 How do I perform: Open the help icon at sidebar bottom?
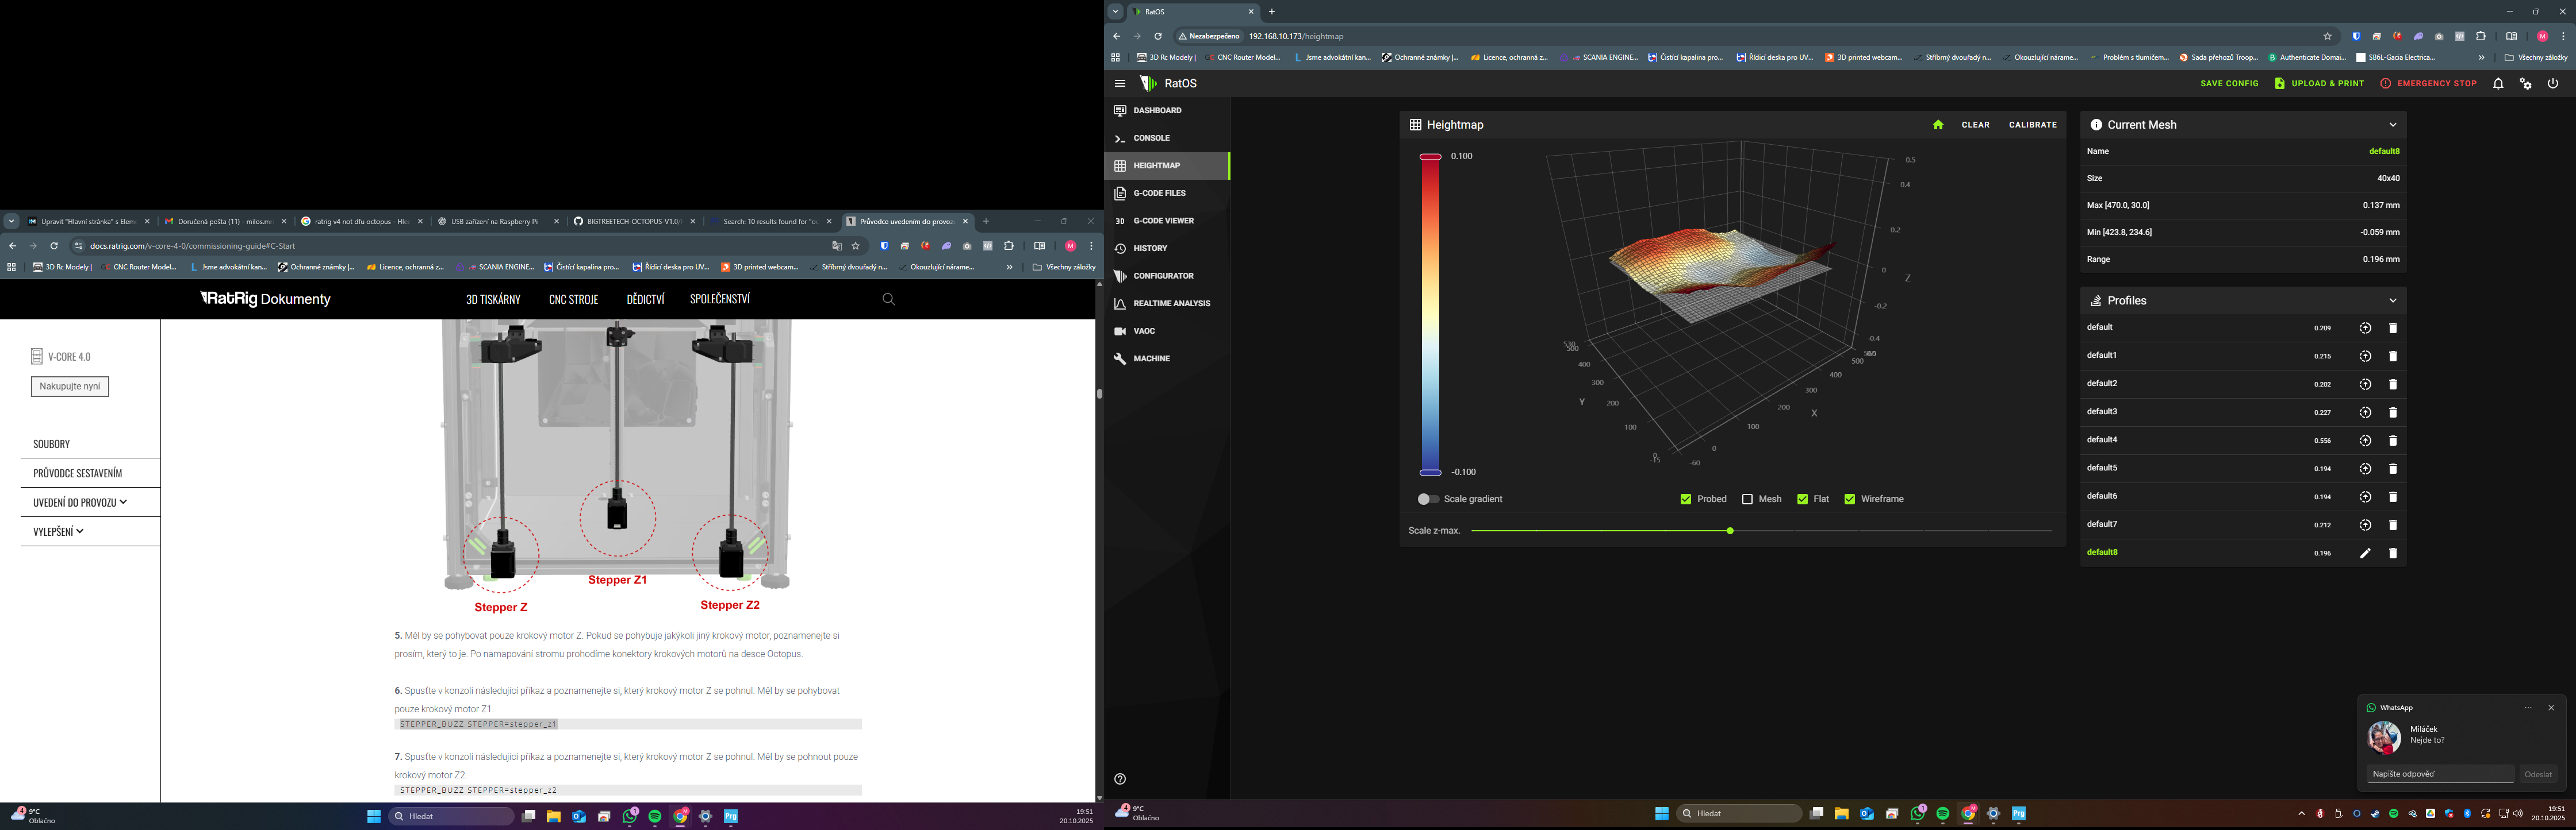pyautogui.click(x=1120, y=779)
